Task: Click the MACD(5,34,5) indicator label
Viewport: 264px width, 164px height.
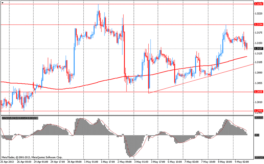Action: tap(20, 118)
